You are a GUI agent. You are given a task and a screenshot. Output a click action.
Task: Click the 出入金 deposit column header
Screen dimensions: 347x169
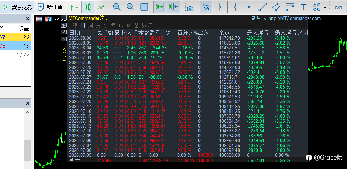[x=206, y=33]
